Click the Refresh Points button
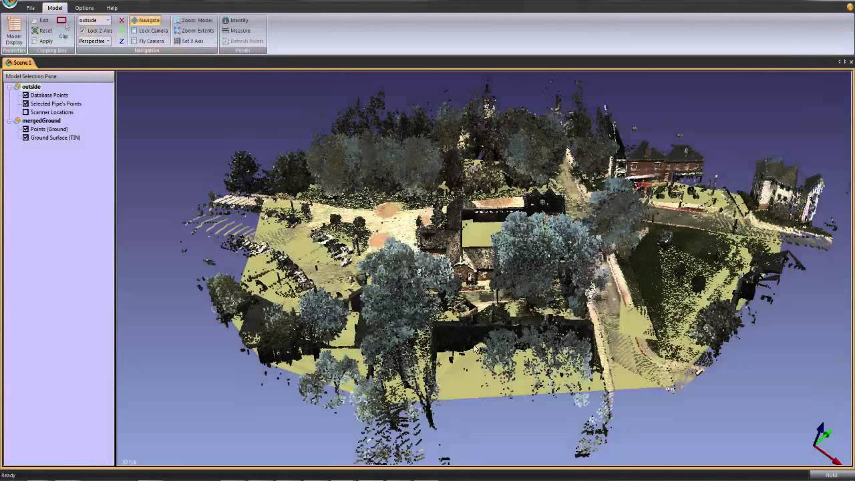 coord(243,41)
